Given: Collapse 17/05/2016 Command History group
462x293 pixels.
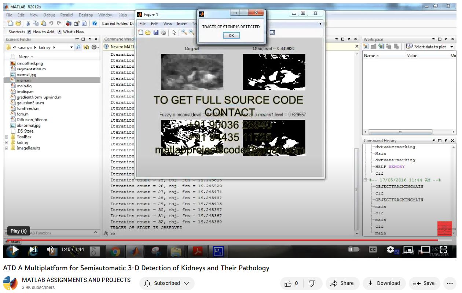Looking at the screenshot, I should pos(365,180).
